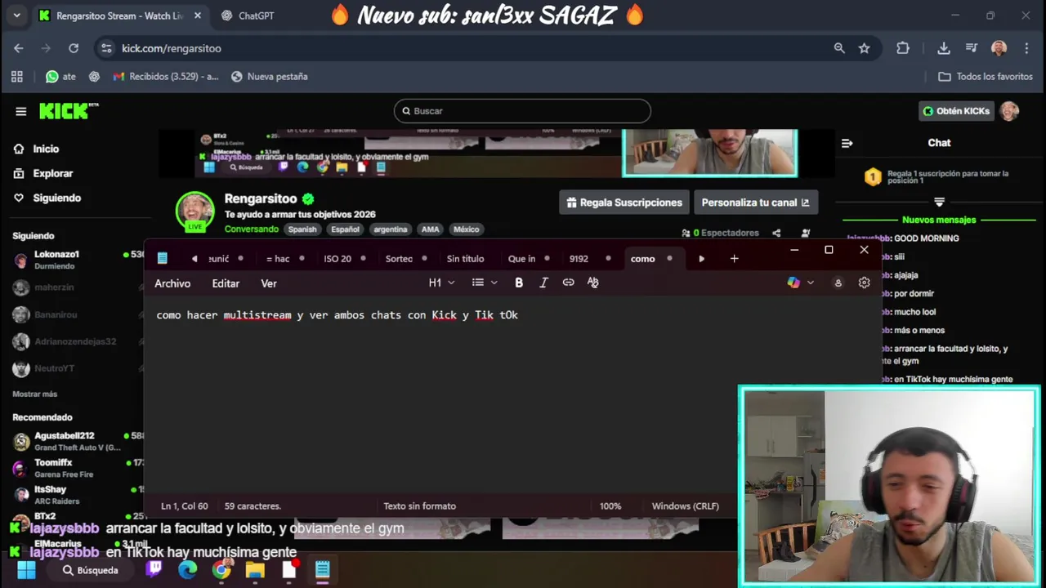Click Regala Suscripciones button
The image size is (1046, 588).
[624, 203]
